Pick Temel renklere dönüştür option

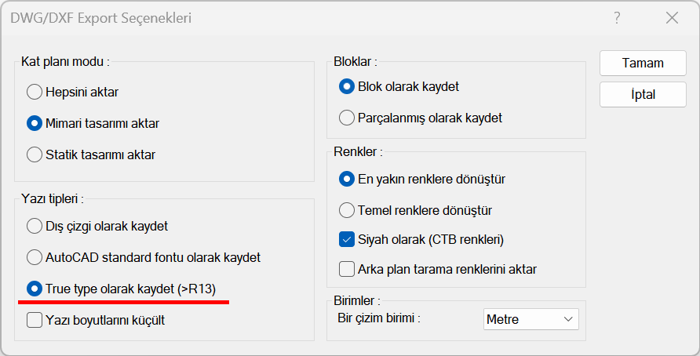point(347,210)
